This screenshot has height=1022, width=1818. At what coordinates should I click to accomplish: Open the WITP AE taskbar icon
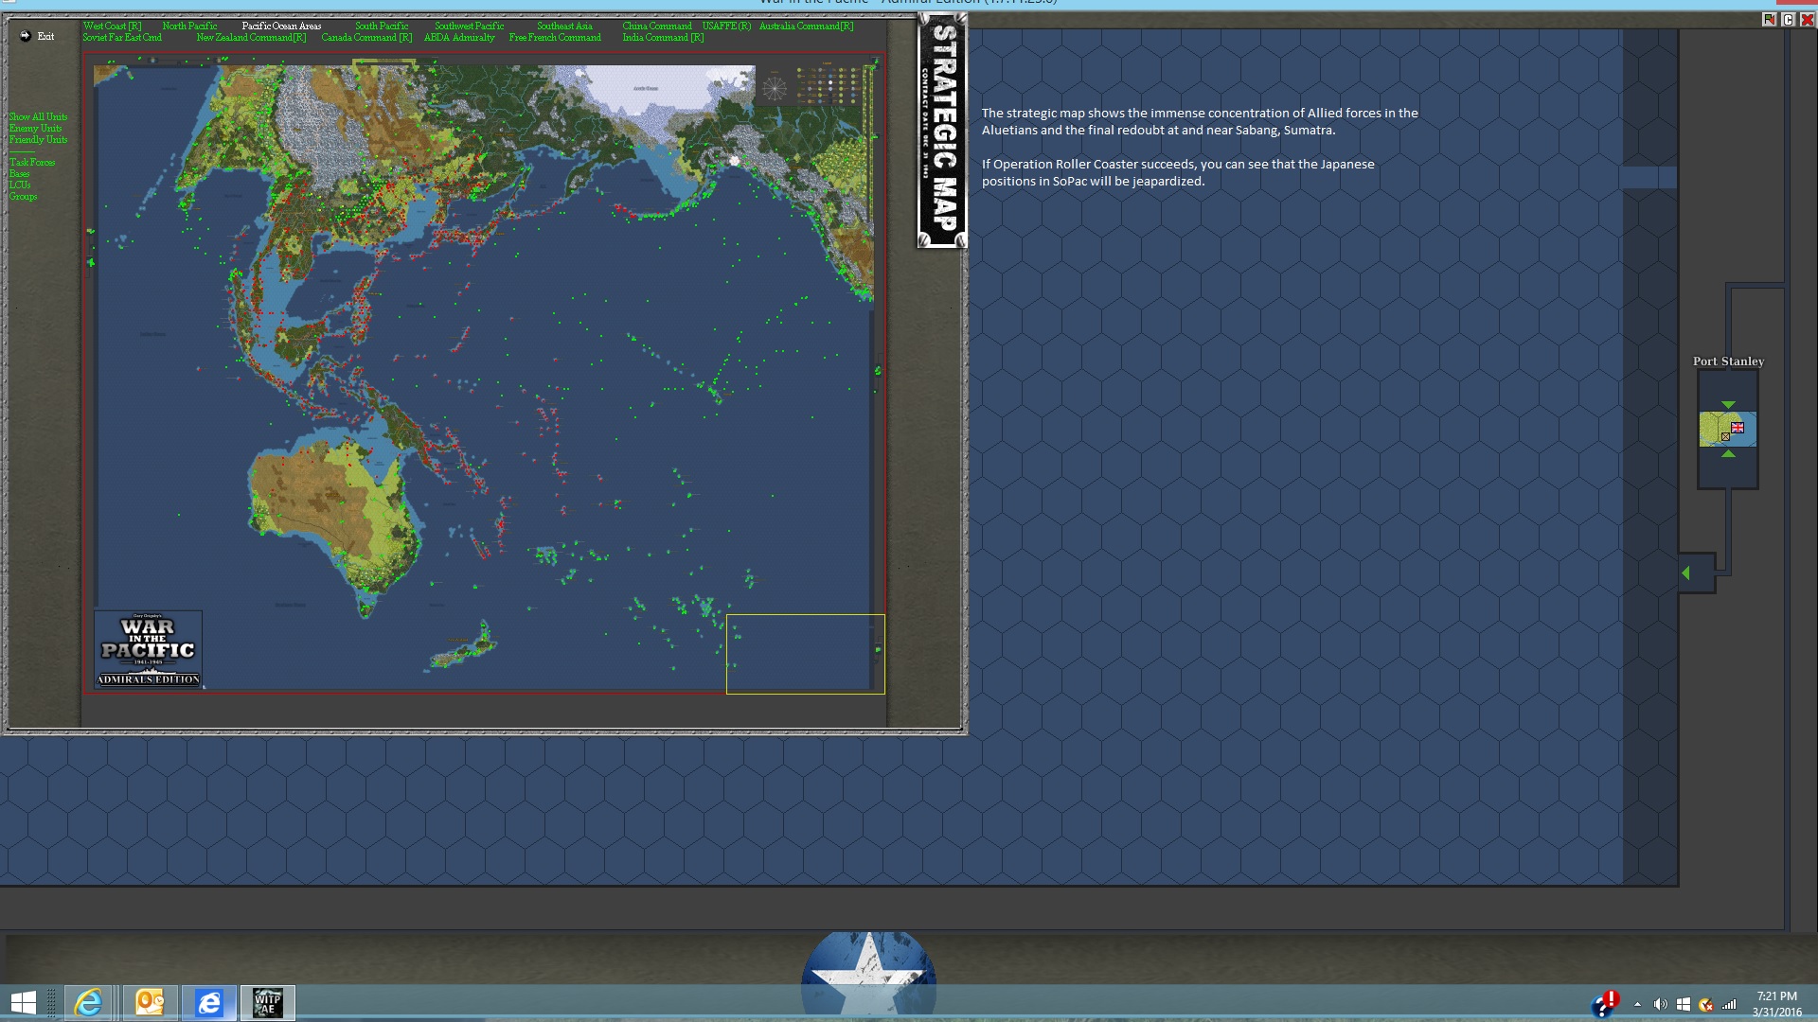(267, 1003)
